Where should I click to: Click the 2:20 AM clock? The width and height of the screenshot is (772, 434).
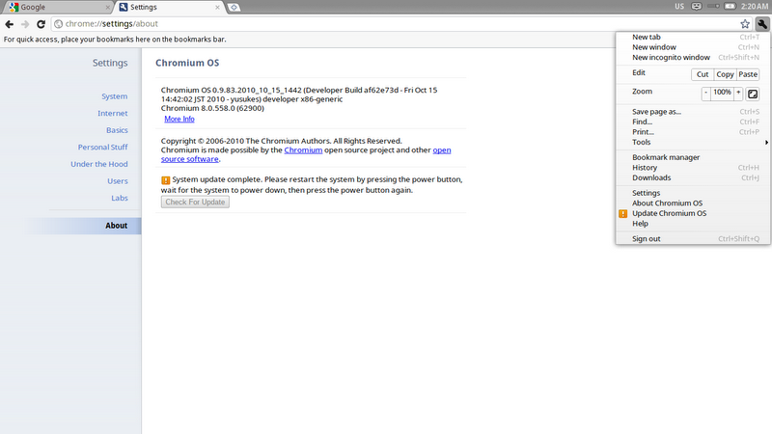(x=755, y=7)
